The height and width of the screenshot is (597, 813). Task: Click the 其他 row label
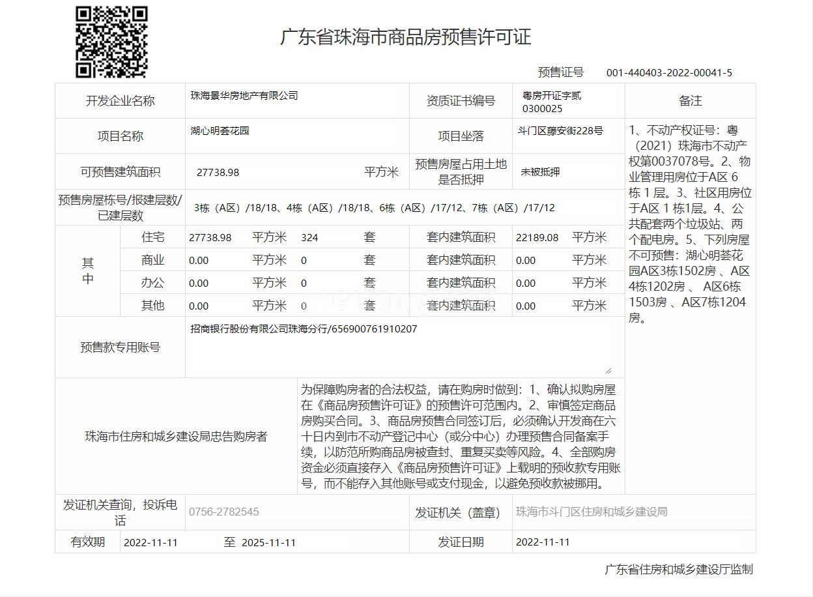153,306
